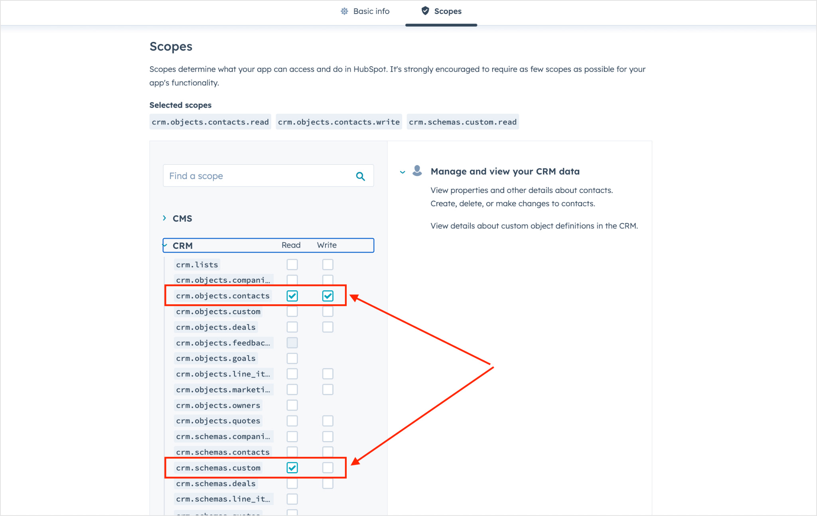
Task: Collapse the CRM scope group
Action: click(164, 245)
